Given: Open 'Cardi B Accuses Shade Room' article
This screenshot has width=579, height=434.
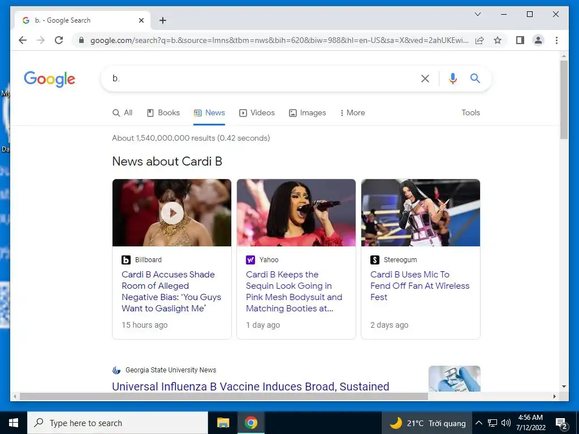Looking at the screenshot, I should point(171,291).
